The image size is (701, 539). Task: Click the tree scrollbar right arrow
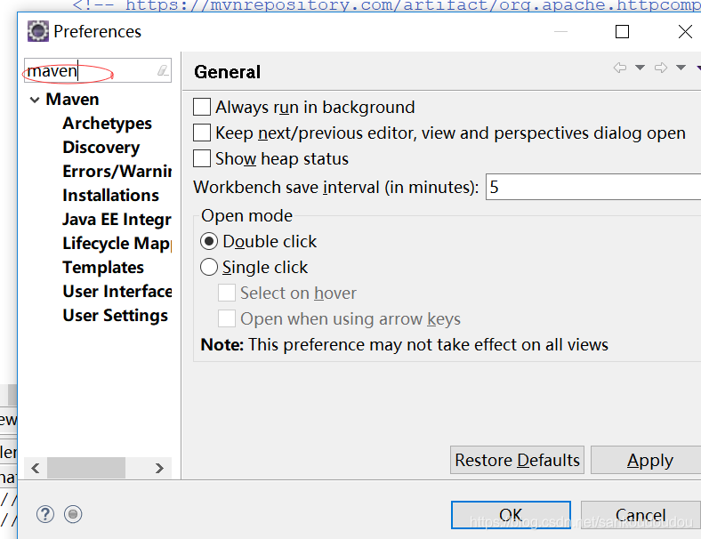click(159, 469)
